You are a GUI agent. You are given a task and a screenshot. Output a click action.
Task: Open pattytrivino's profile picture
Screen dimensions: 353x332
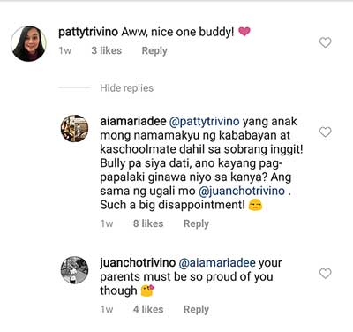pyautogui.click(x=29, y=43)
